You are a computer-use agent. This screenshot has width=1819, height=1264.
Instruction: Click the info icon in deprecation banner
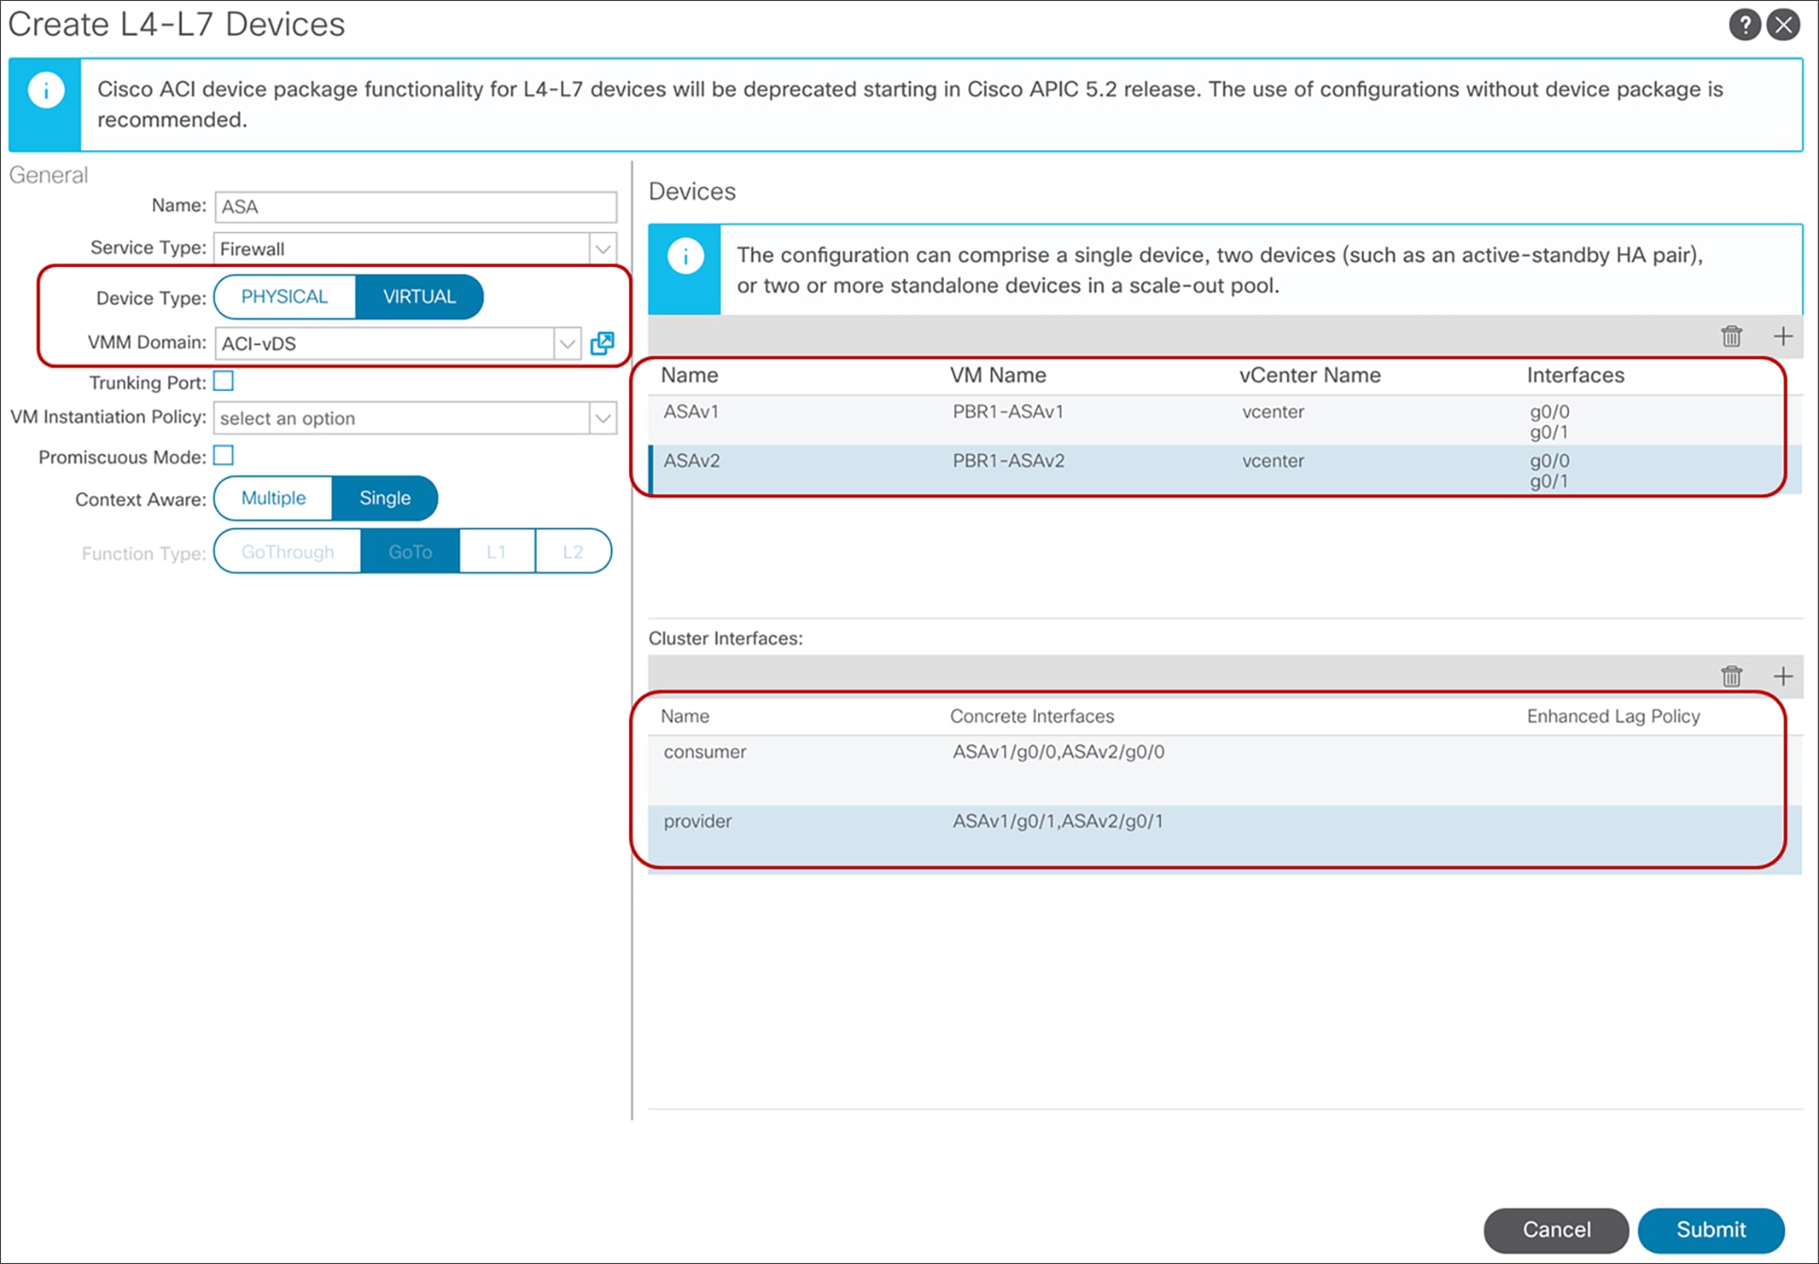45,91
